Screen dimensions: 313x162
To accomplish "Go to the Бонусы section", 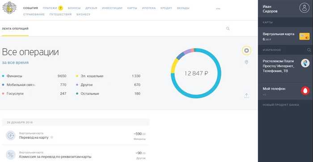I will 74,8.
